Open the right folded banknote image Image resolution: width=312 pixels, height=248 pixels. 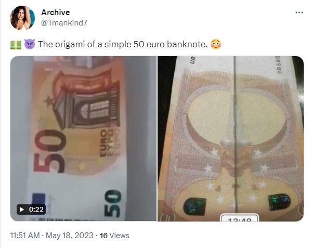point(230,139)
